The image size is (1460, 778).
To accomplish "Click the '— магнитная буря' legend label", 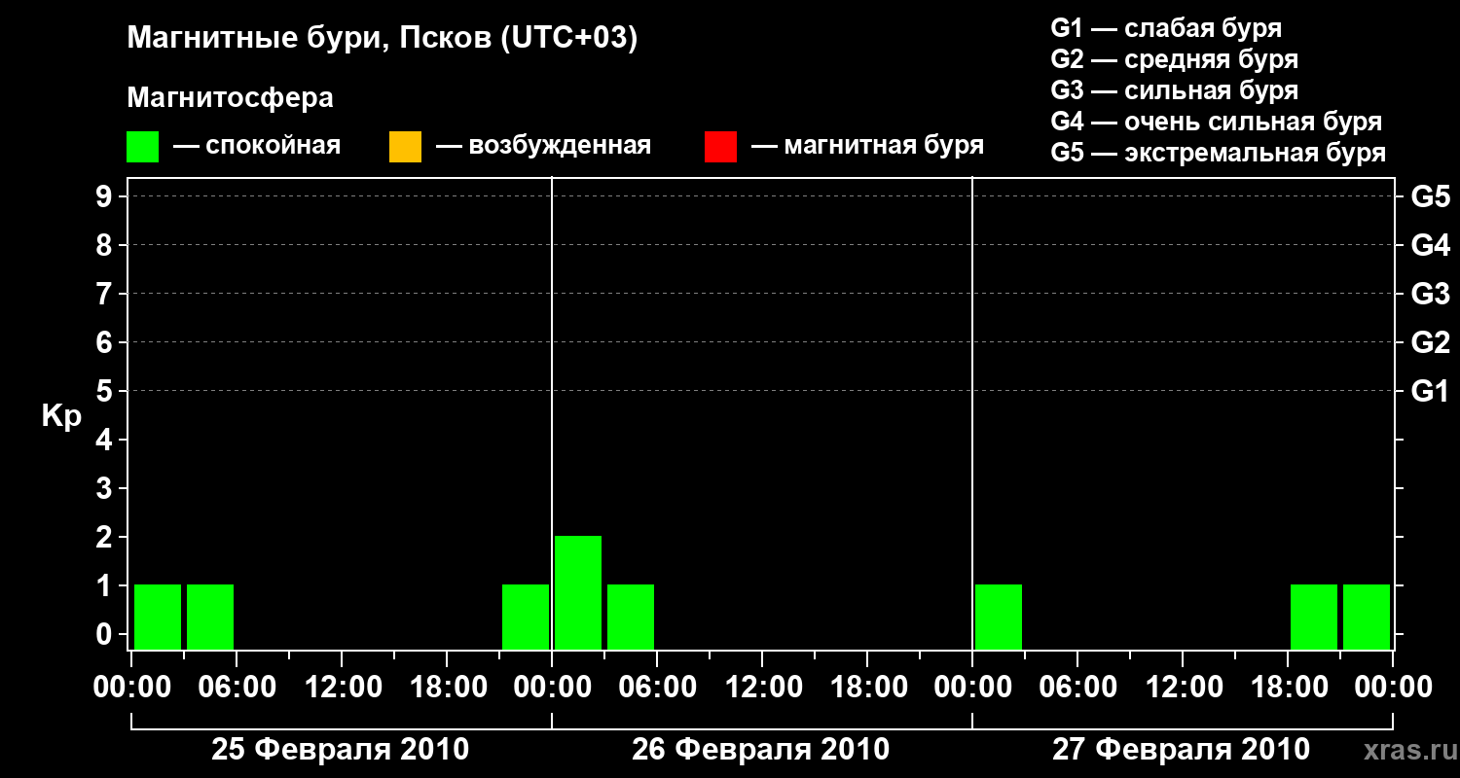I will click(868, 147).
